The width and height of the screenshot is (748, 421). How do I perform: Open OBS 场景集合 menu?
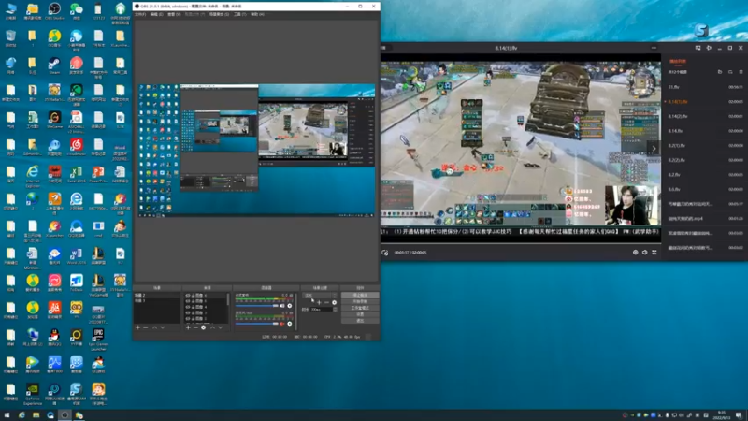click(219, 14)
